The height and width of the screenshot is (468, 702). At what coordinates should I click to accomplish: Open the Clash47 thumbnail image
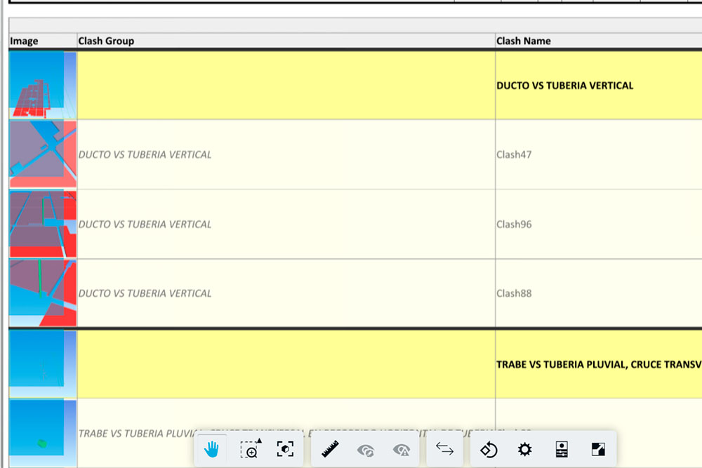click(x=42, y=154)
